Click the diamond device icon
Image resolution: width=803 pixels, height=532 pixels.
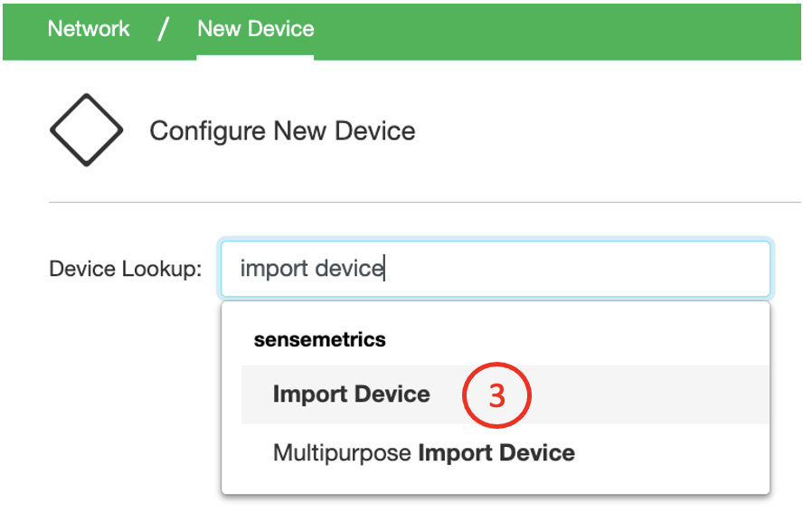(86, 130)
